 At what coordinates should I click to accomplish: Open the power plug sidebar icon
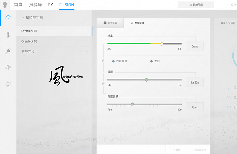pyautogui.click(x=8, y=51)
